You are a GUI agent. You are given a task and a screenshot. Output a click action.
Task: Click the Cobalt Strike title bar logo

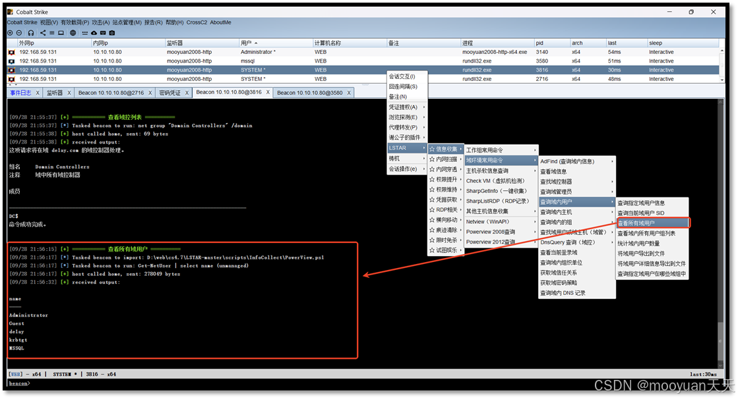point(10,12)
